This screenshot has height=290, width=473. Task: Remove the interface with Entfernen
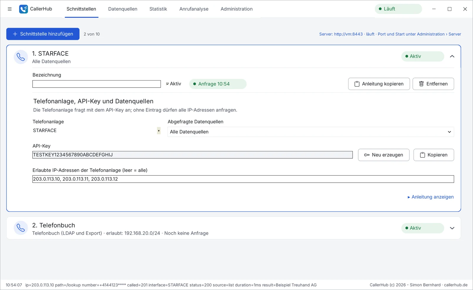[433, 84]
